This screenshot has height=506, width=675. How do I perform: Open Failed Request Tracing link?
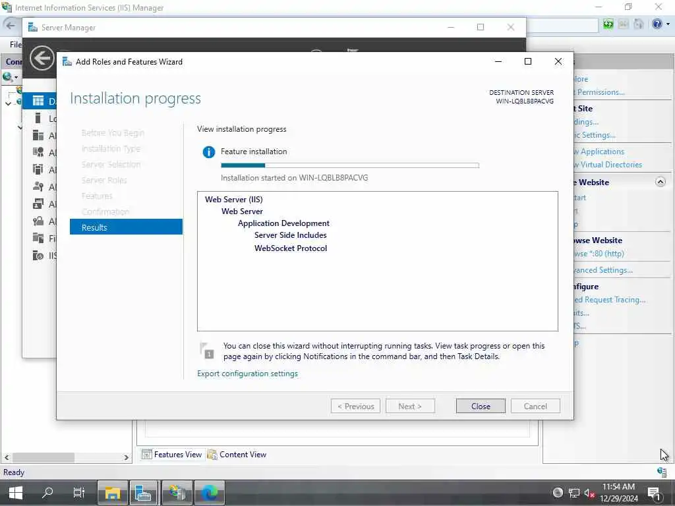tap(609, 300)
